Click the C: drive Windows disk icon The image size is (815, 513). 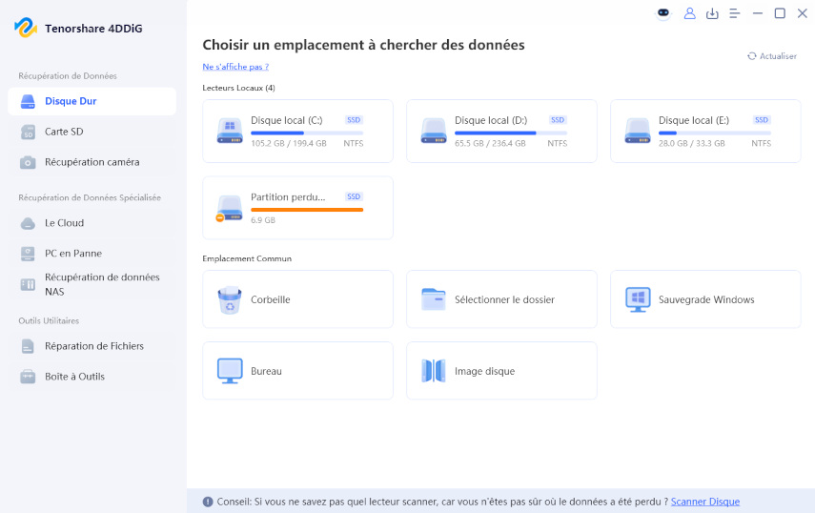click(230, 131)
